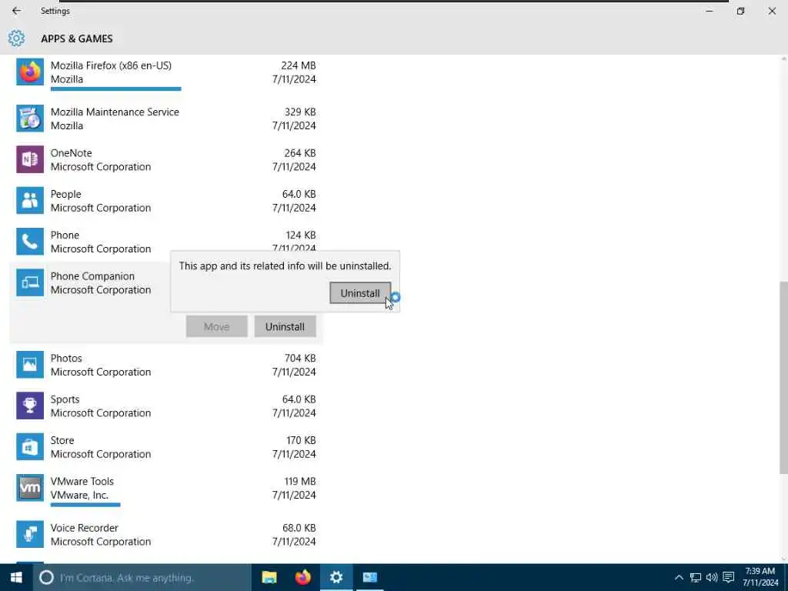Click the OneNote app icon
Viewport: 788px width, 591px height.
tap(30, 159)
